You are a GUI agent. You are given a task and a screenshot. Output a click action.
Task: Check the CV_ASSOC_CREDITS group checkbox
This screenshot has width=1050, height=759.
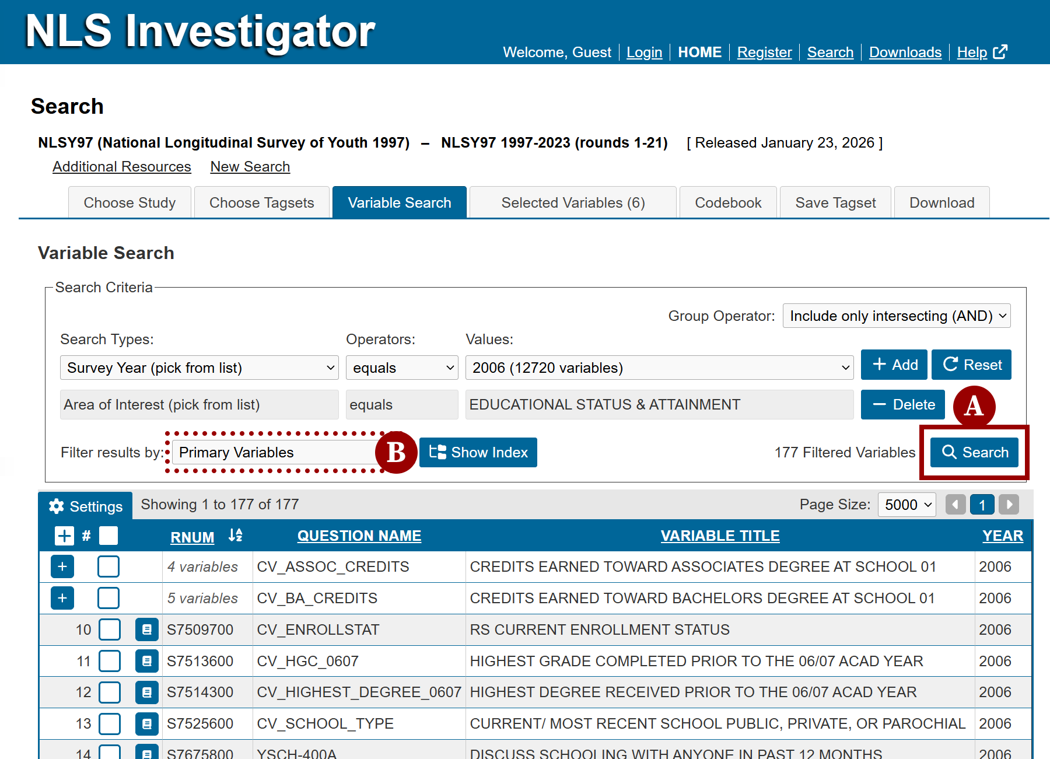tap(108, 566)
